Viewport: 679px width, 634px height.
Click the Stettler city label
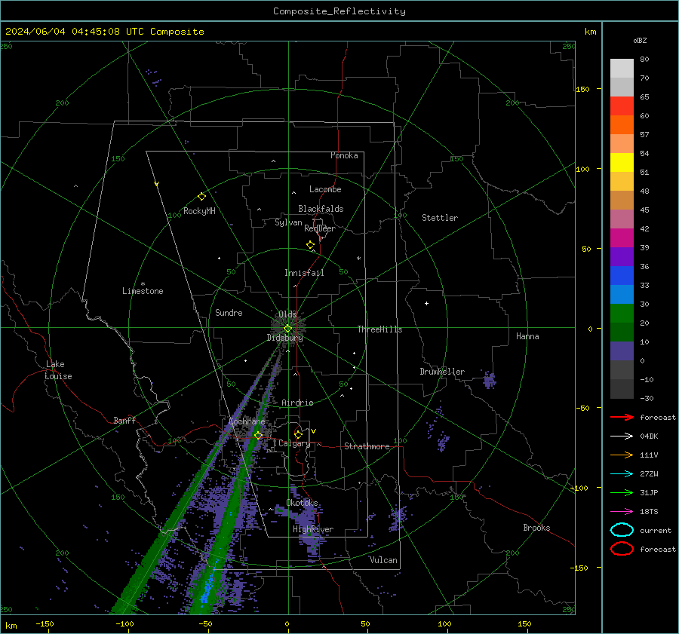pos(440,218)
